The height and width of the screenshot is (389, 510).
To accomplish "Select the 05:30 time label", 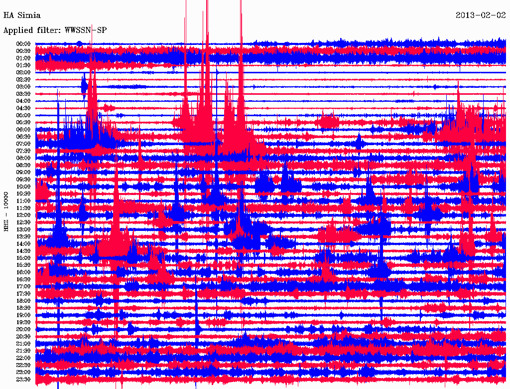I will coord(23,122).
